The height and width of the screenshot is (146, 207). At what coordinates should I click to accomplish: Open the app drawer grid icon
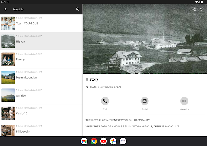[x=123, y=141]
